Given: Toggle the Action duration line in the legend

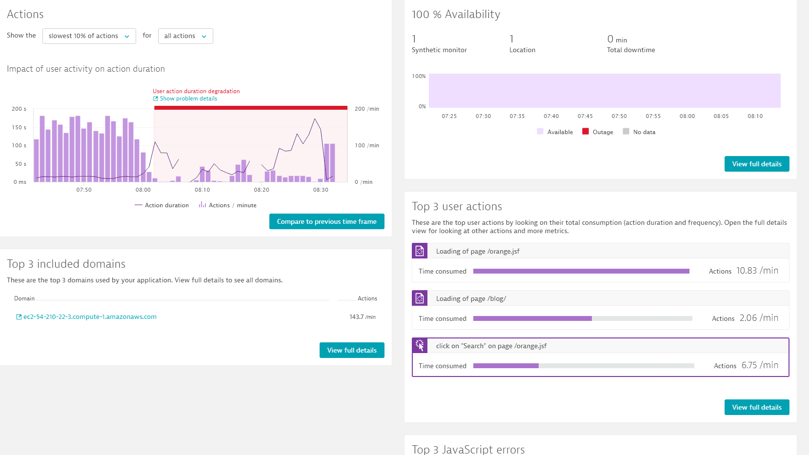Looking at the screenshot, I should (162, 205).
